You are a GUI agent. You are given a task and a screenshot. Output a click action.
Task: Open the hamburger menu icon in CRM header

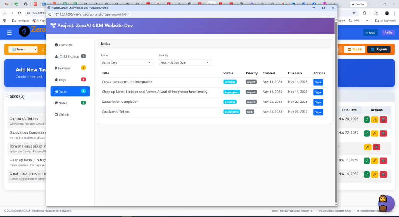pos(9,33)
